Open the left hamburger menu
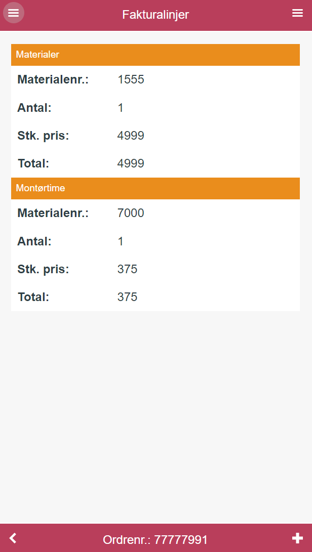 [x=13, y=13]
